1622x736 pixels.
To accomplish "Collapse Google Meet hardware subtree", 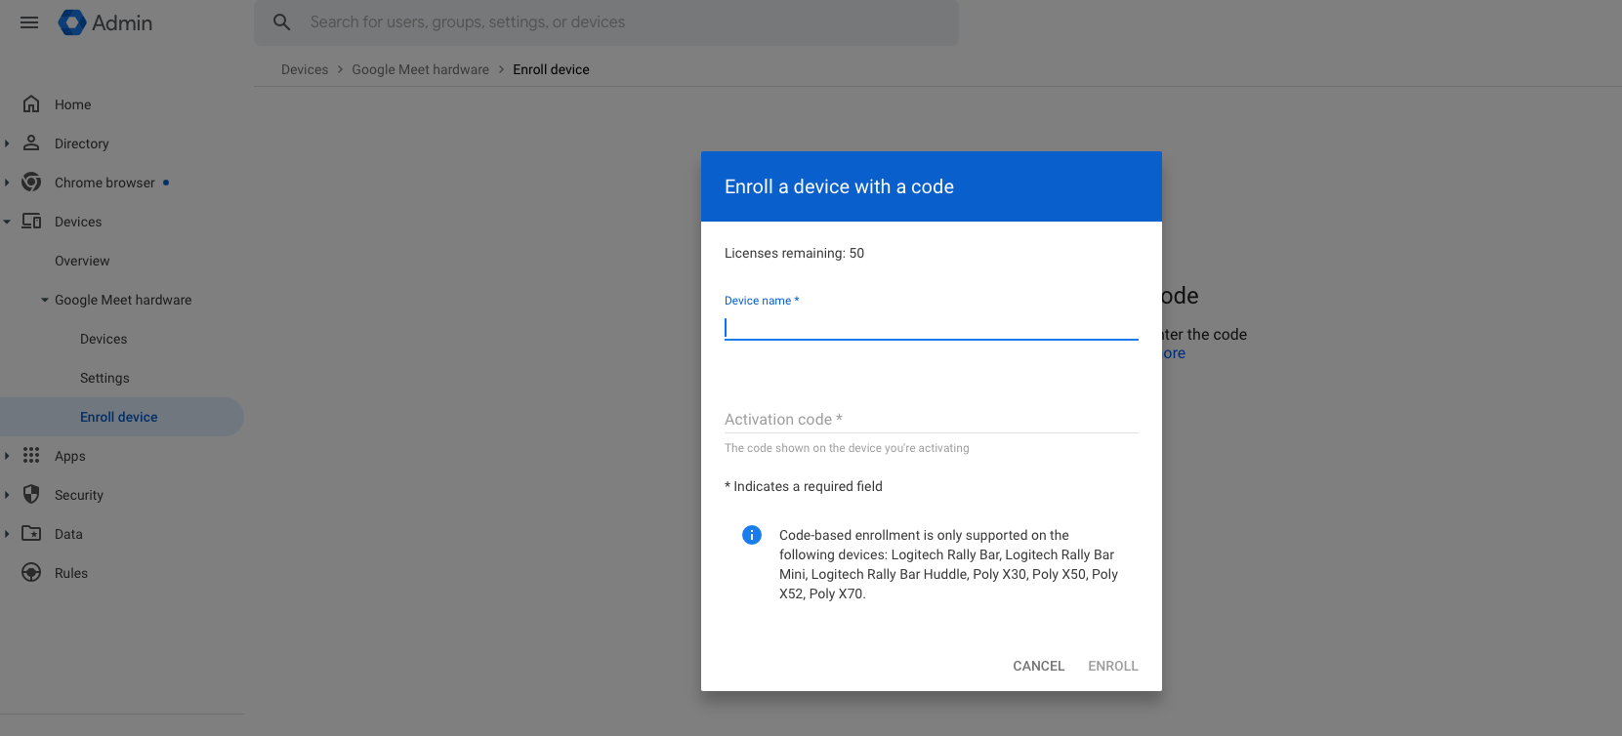I will [45, 300].
